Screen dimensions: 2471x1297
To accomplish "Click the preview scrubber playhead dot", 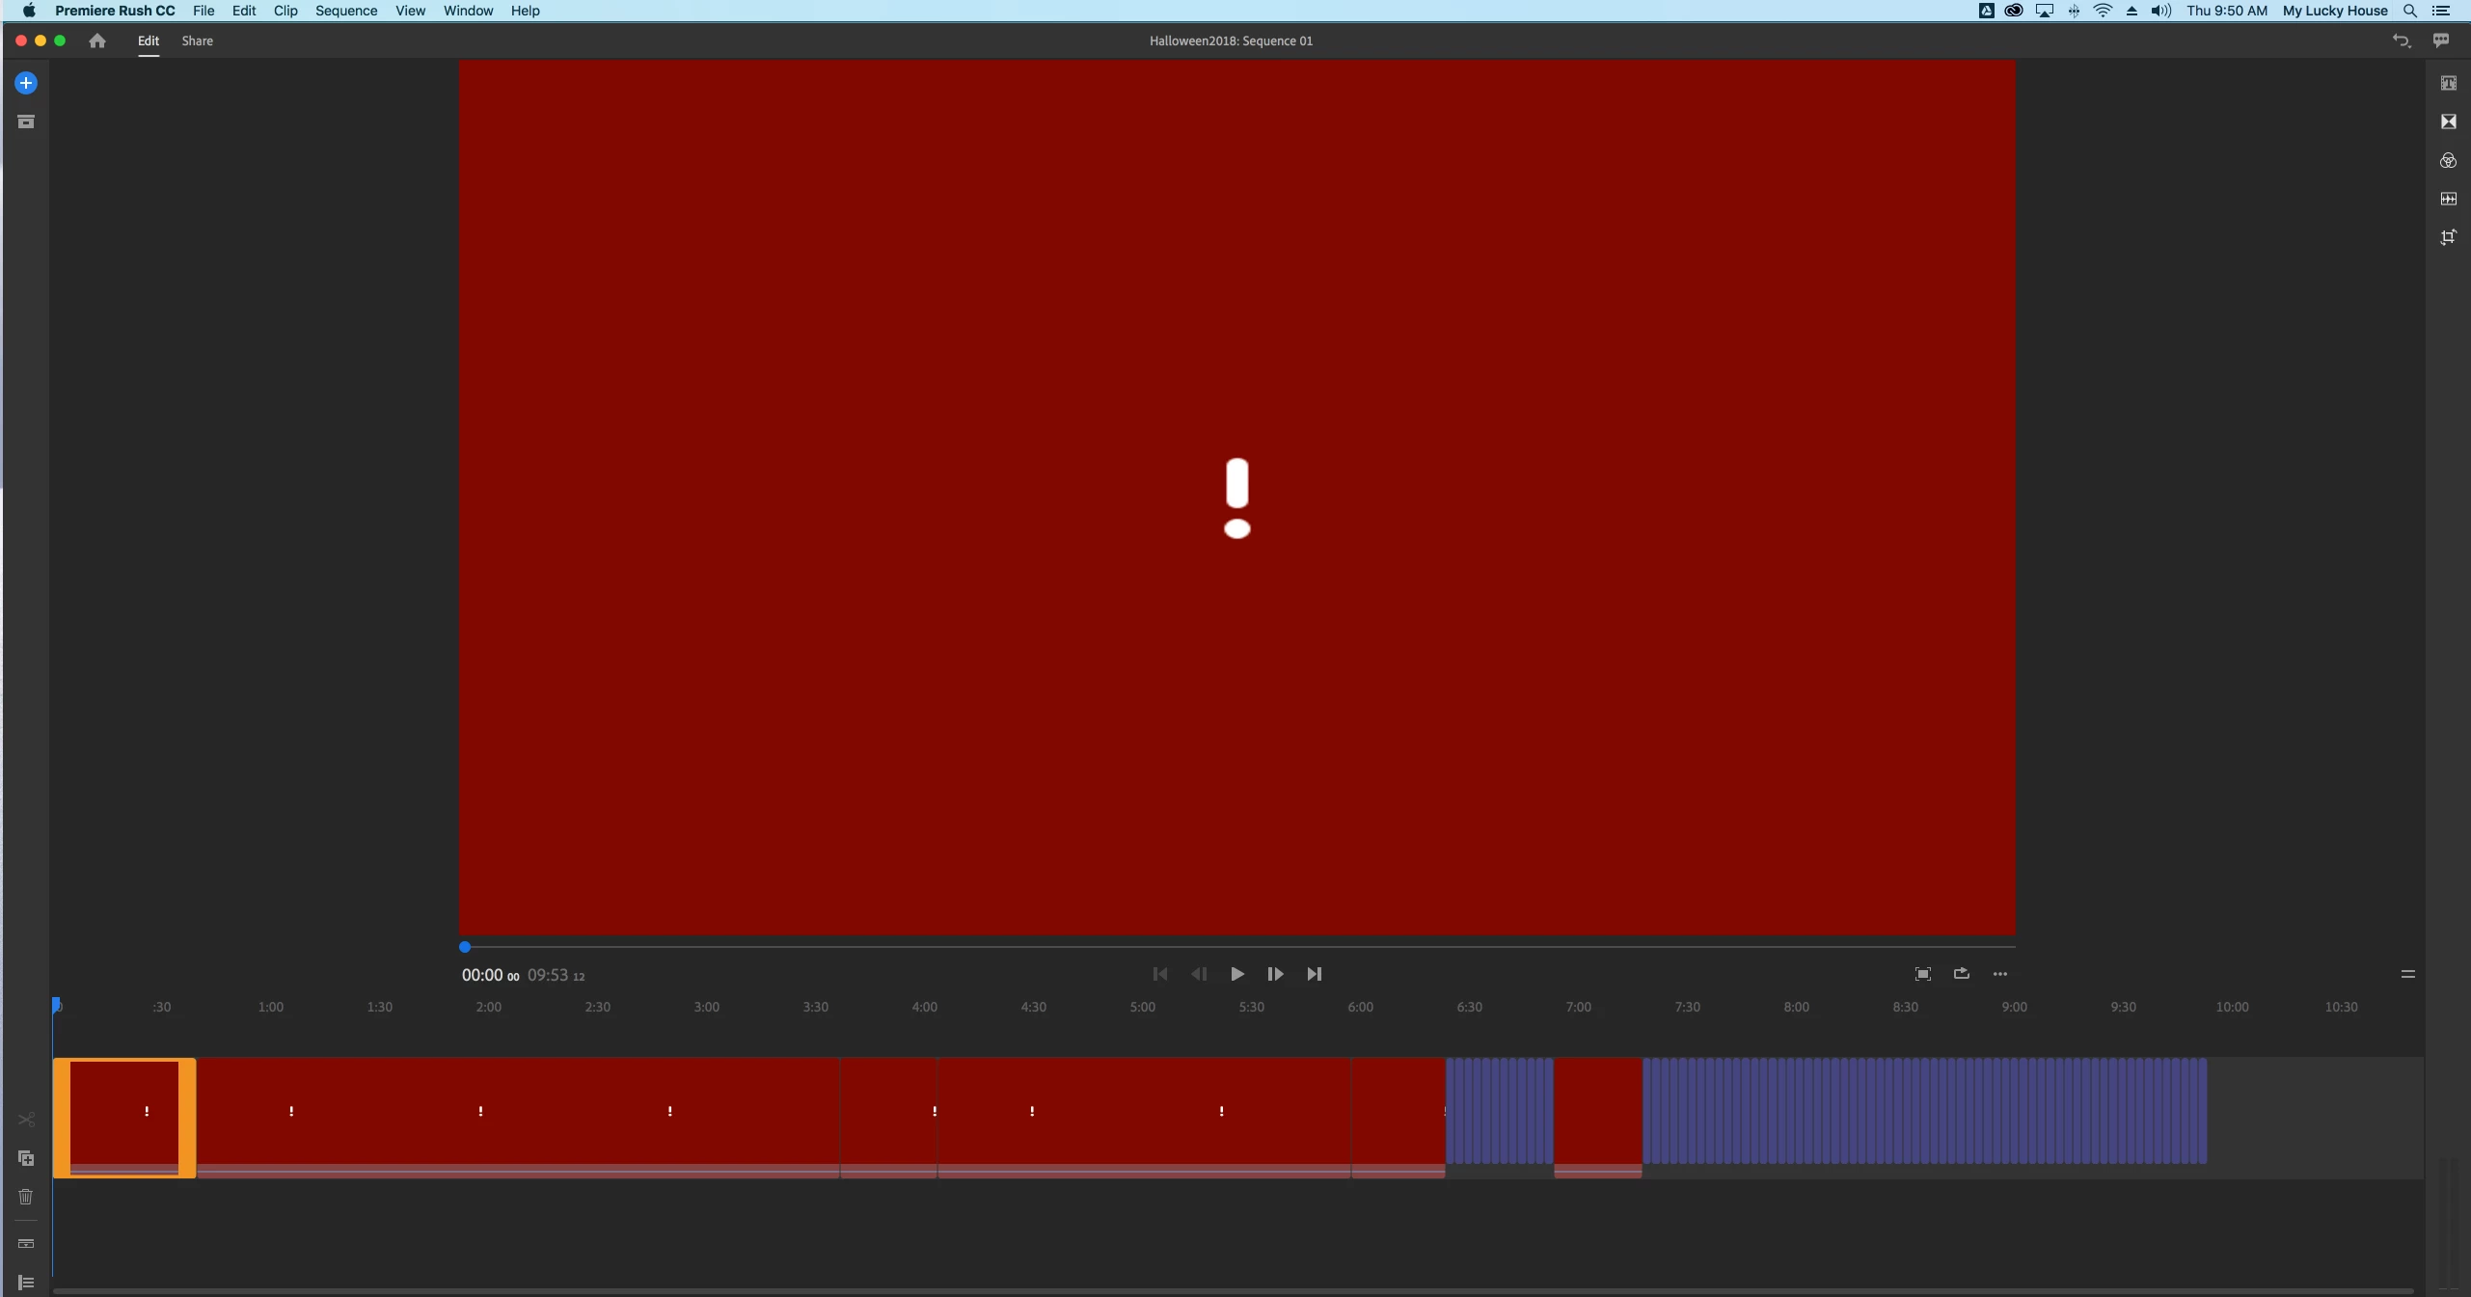I will [465, 947].
